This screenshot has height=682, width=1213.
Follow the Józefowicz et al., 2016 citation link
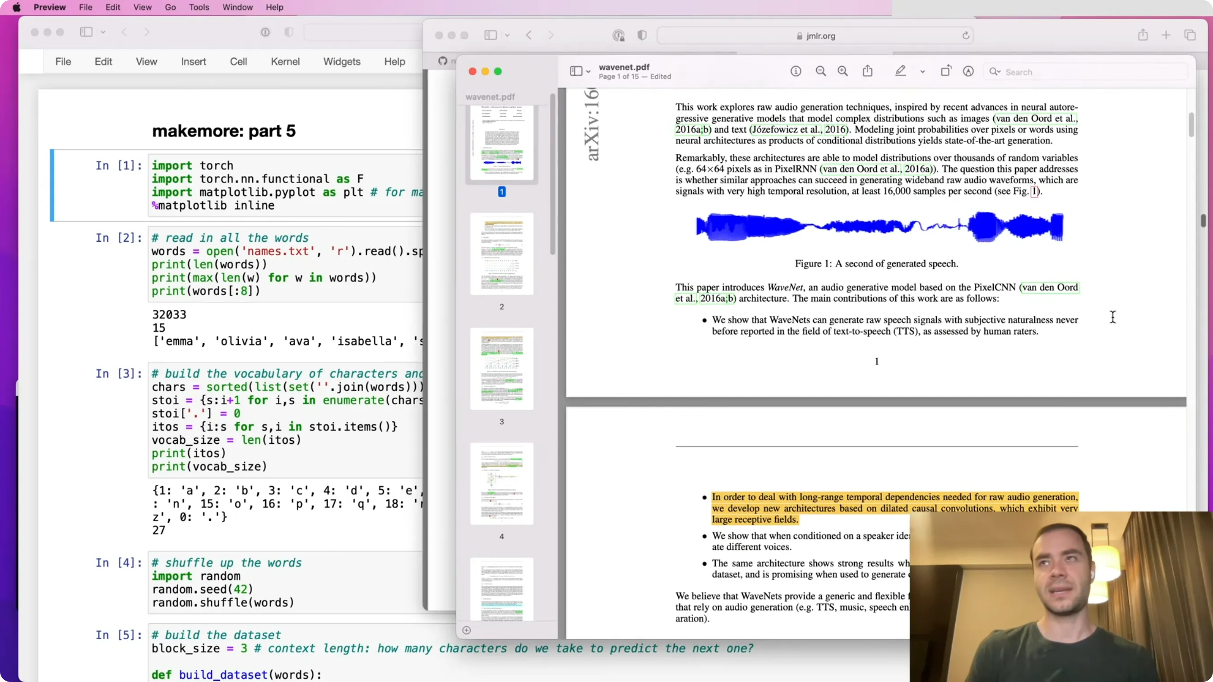tap(800, 129)
